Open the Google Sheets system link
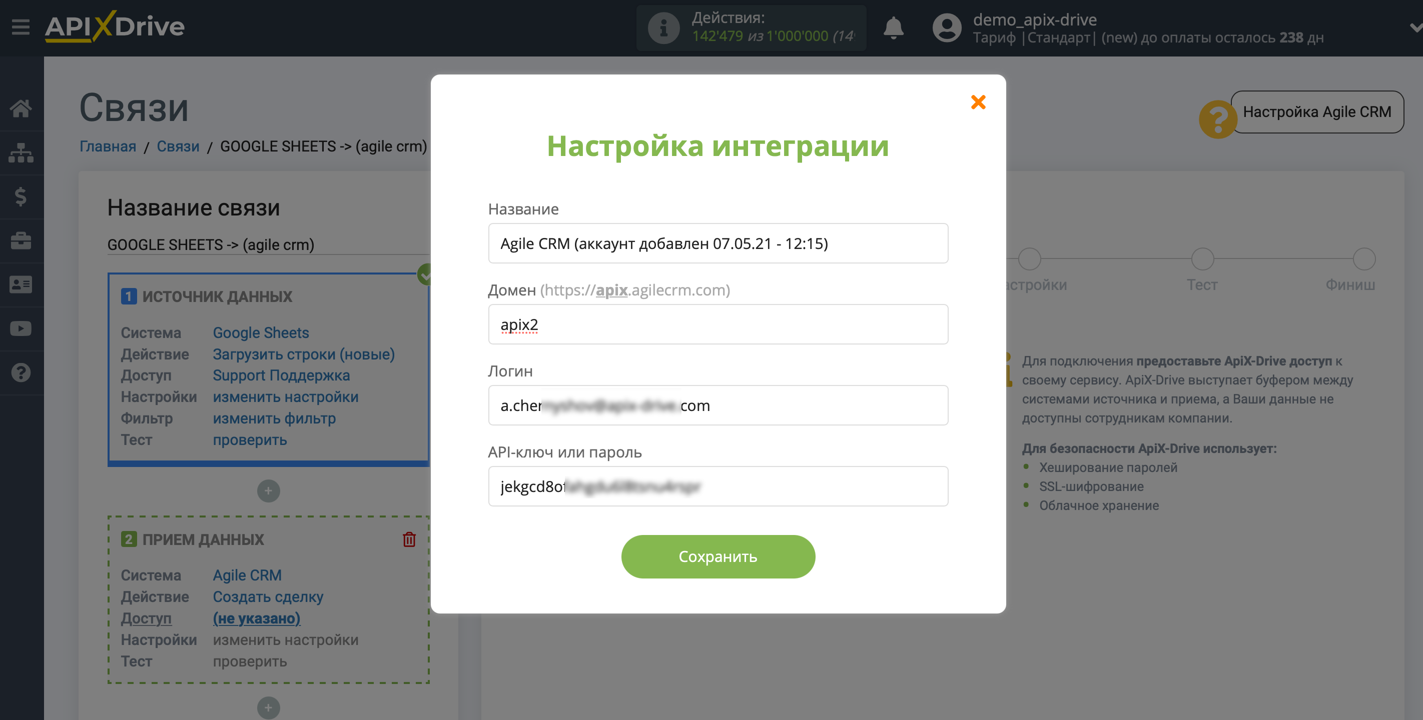The height and width of the screenshot is (720, 1423). 261,333
